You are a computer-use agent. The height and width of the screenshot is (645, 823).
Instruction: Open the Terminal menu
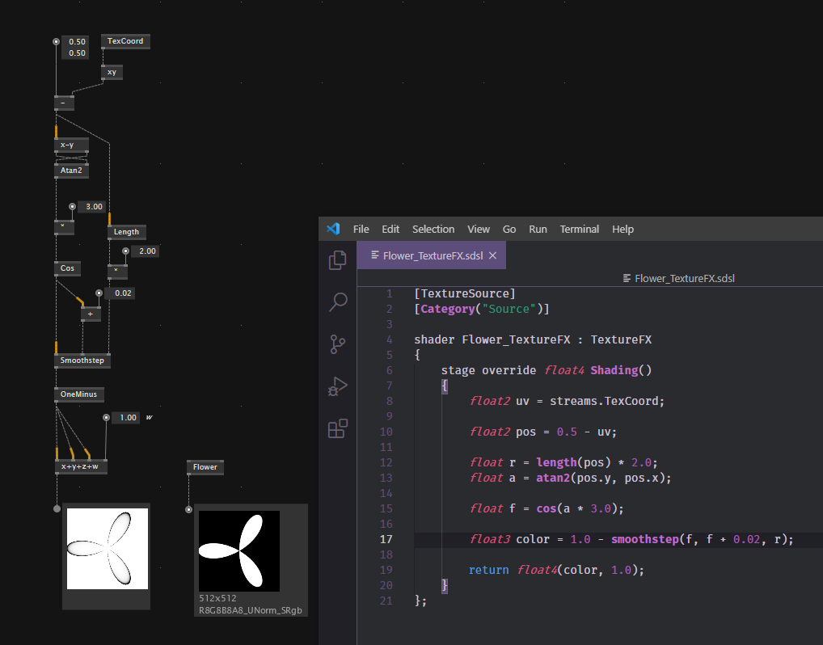click(x=580, y=230)
